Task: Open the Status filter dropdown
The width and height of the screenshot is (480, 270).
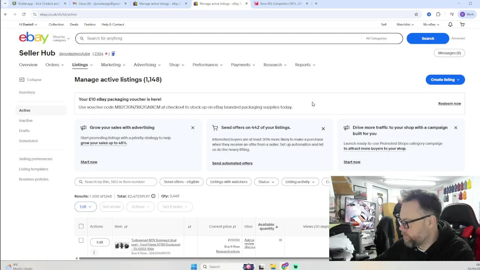Action: tap(266, 182)
